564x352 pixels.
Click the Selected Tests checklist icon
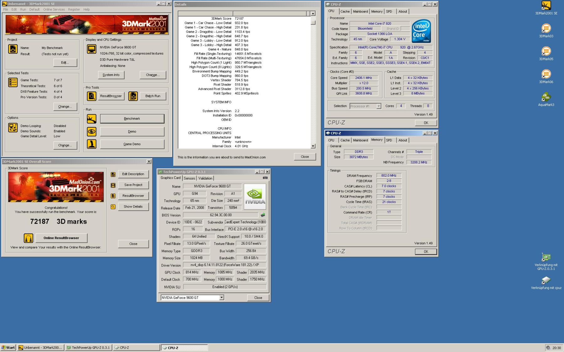(x=13, y=82)
